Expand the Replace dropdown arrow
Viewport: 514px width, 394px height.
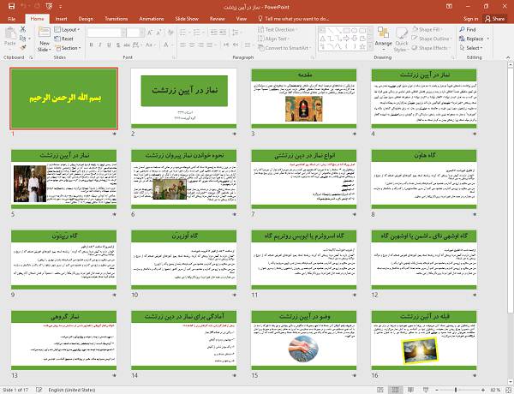[x=488, y=39]
